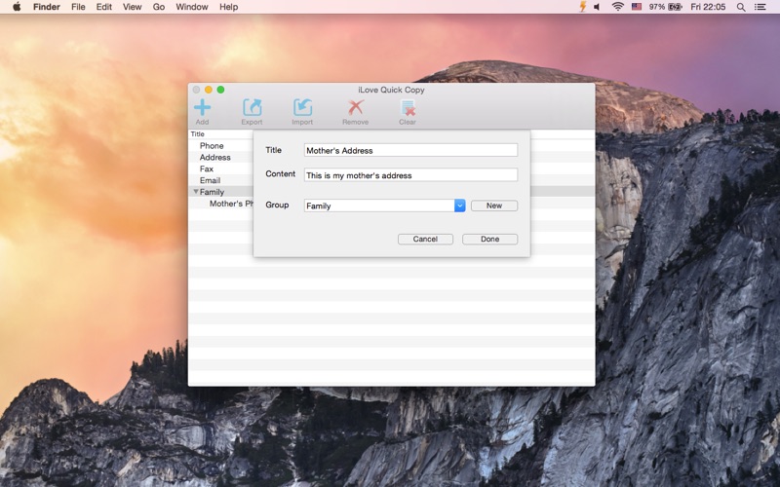
Task: Click the Done button
Action: coord(490,239)
